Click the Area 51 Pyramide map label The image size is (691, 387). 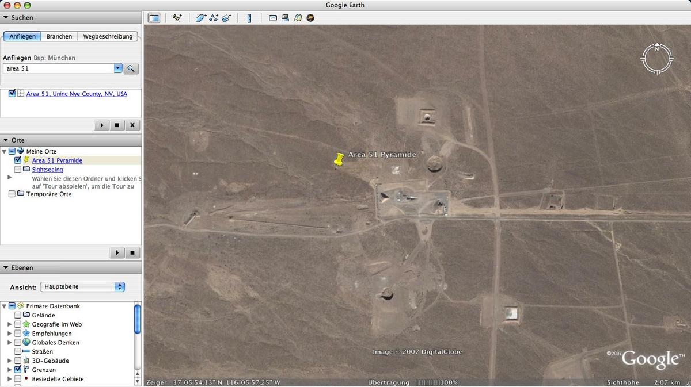click(x=382, y=155)
